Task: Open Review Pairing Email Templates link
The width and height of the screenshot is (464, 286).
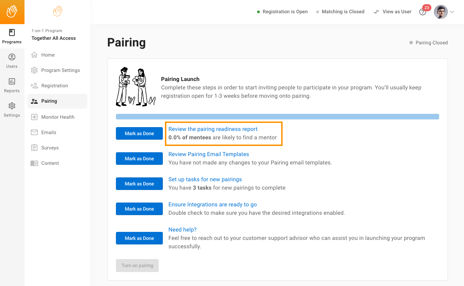Action: coord(209,154)
